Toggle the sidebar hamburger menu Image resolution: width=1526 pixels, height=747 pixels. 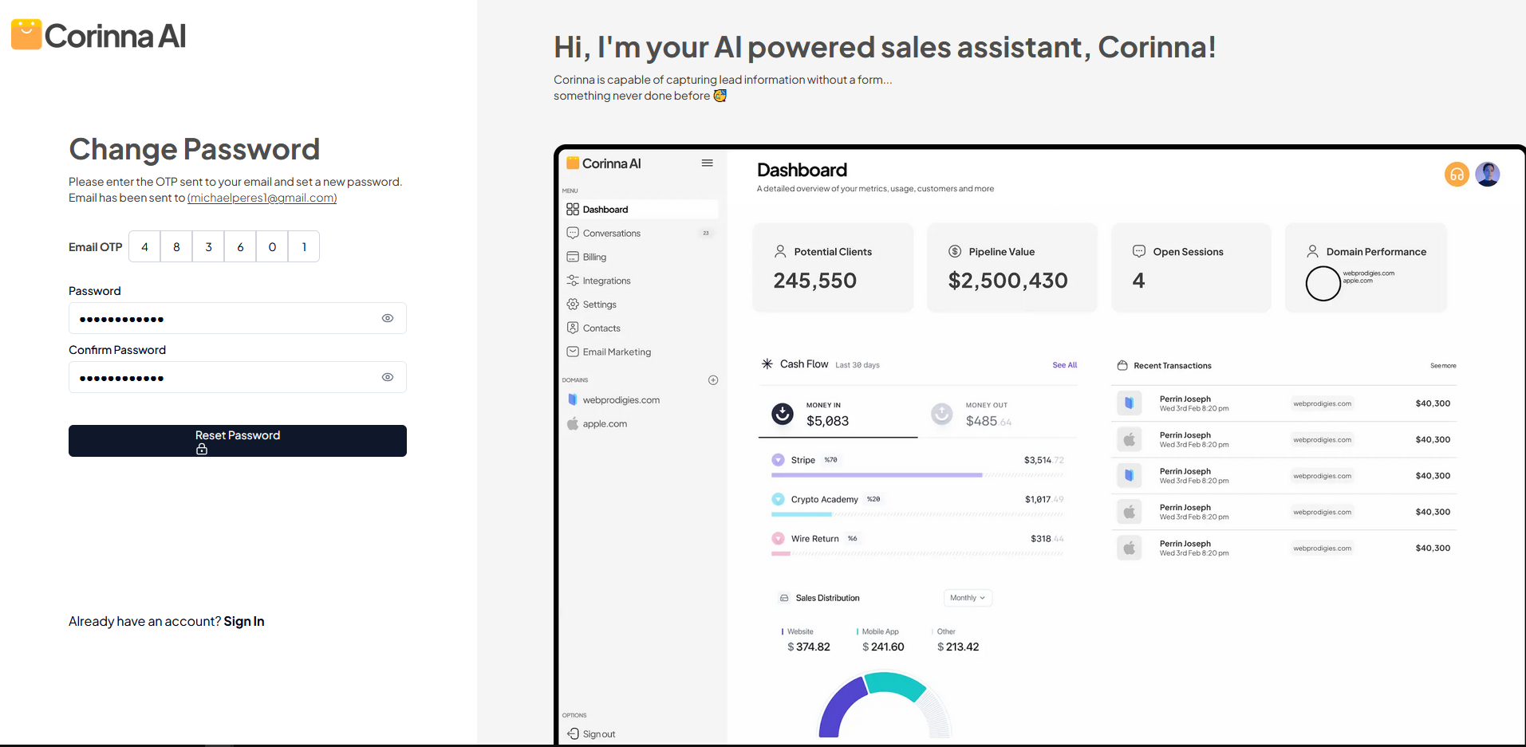(x=707, y=163)
